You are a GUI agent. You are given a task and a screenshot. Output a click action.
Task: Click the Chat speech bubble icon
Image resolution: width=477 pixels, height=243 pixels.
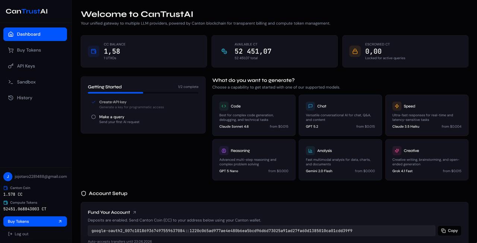coord(310,106)
